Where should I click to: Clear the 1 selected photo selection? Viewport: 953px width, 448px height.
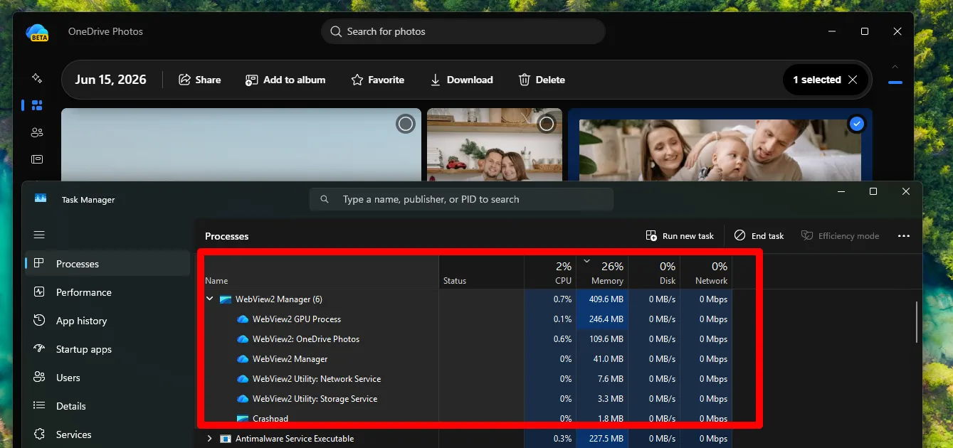(853, 80)
